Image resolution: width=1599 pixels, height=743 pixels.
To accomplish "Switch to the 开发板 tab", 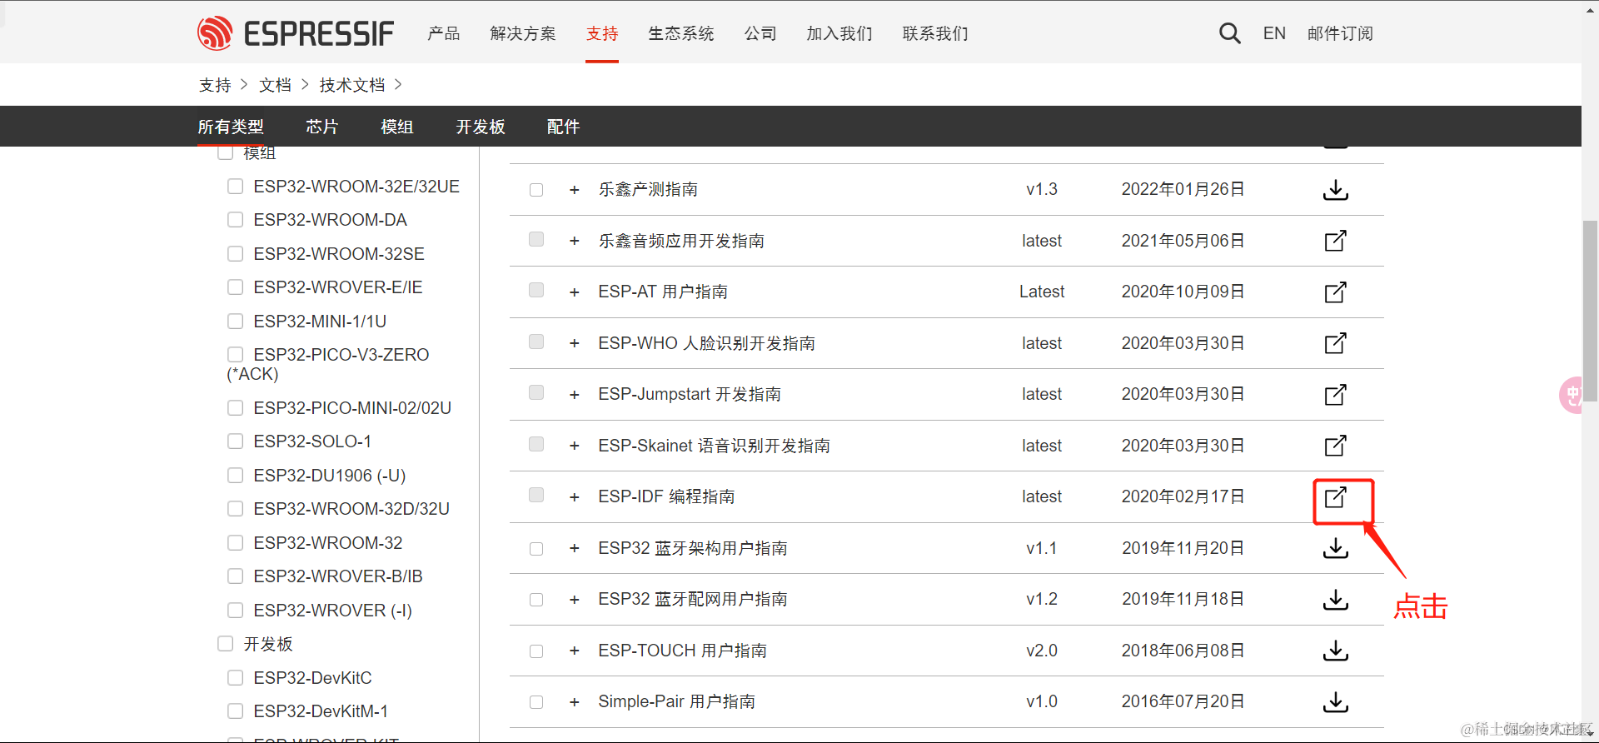I will [x=481, y=127].
